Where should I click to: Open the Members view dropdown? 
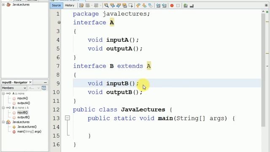(14, 88)
